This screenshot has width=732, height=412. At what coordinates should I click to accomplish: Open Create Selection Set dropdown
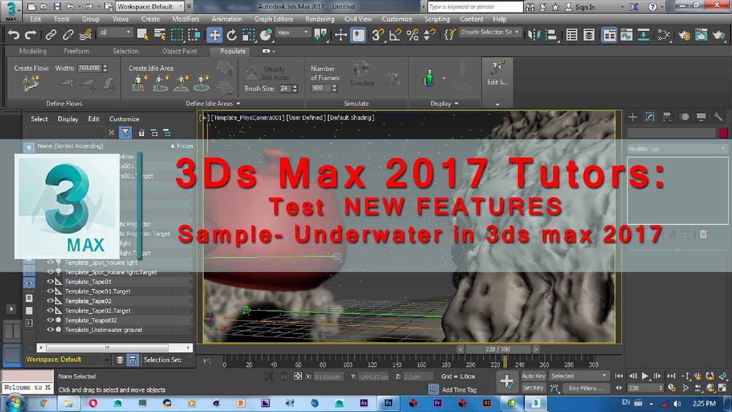[490, 33]
